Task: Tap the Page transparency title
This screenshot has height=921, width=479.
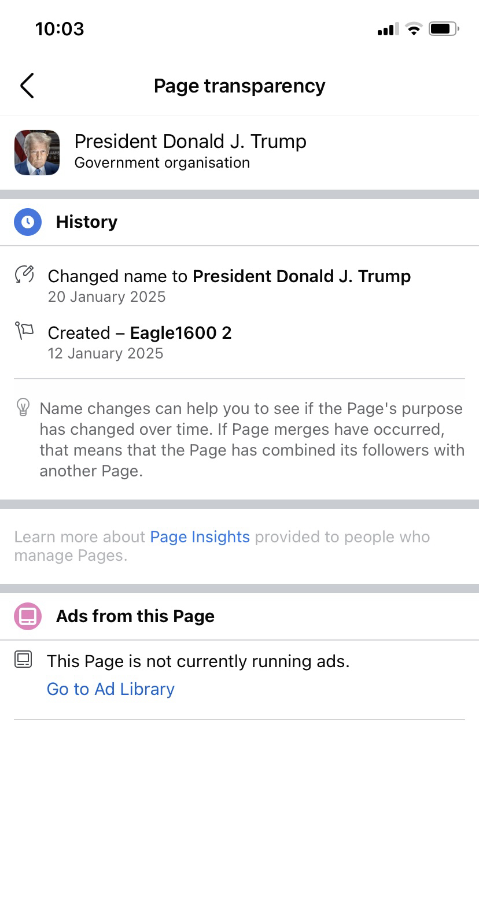Action: [x=239, y=86]
